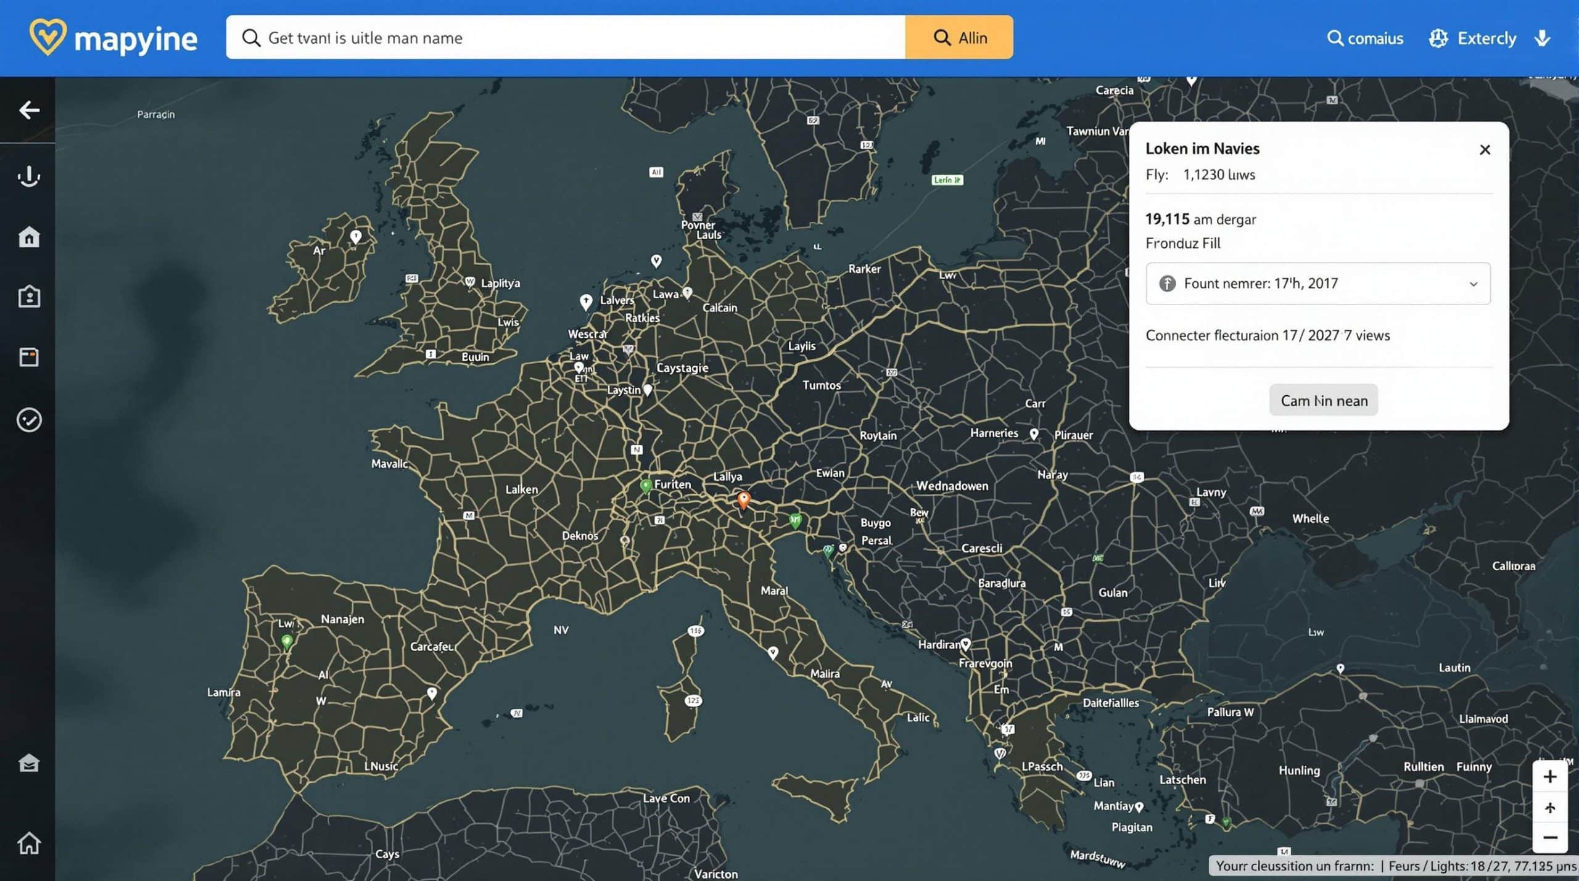Zoom in with the plus button
The image size is (1579, 881).
click(x=1550, y=777)
